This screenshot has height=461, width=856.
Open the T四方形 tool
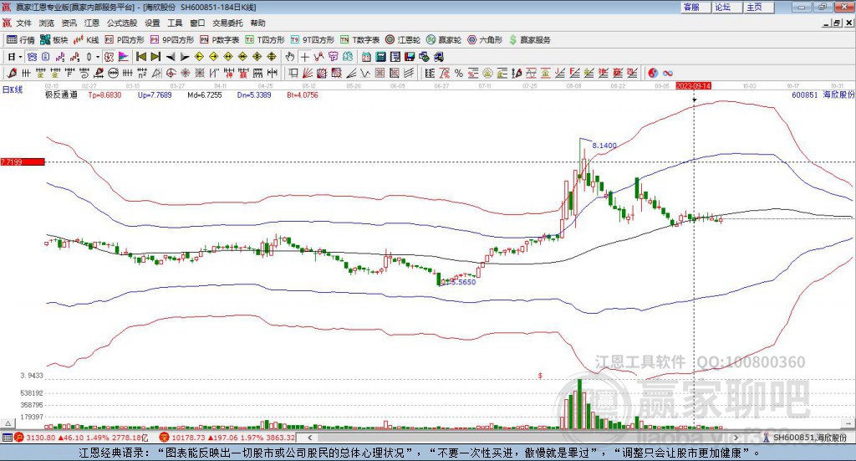[x=265, y=40]
